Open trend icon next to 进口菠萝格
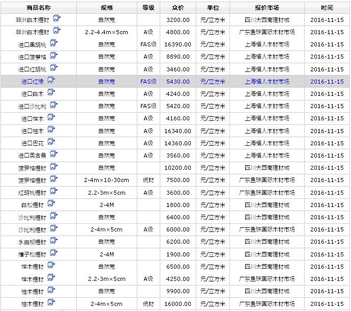This screenshot has height=311, width=351. 53,56
